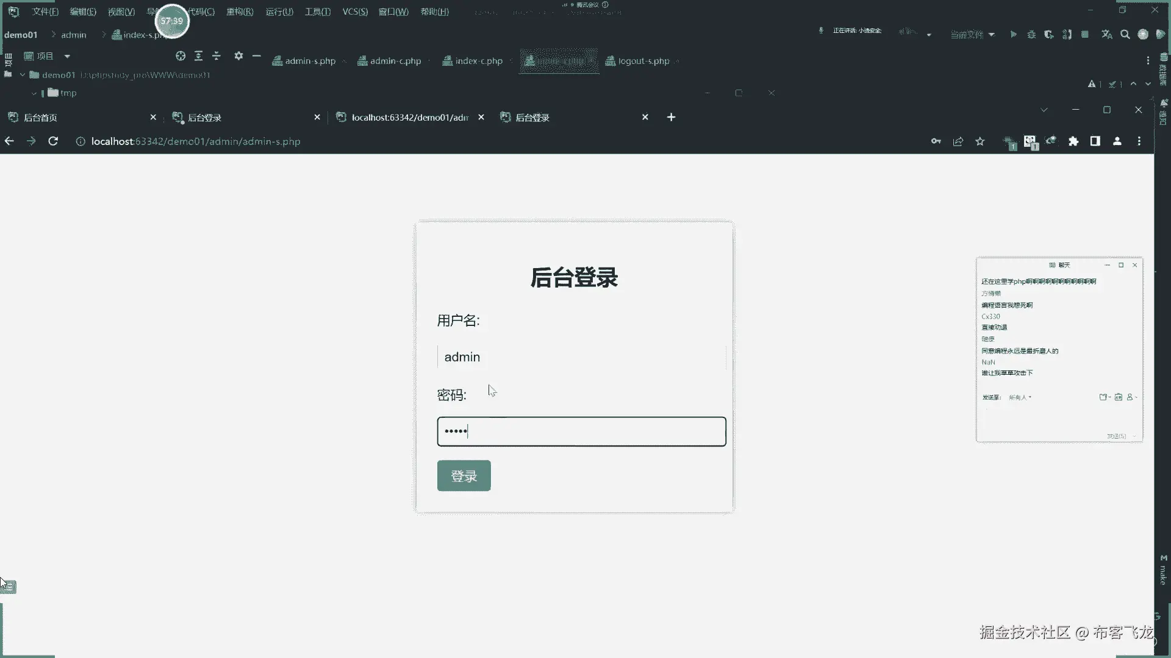
Task: Click the browser reload page icon
Action: (53, 141)
